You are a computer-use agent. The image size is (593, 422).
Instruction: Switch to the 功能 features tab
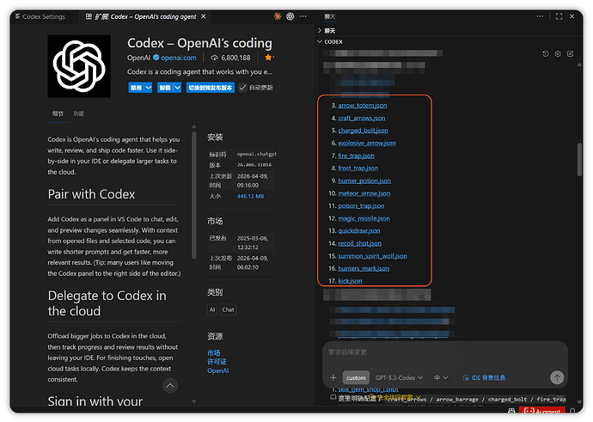click(79, 113)
